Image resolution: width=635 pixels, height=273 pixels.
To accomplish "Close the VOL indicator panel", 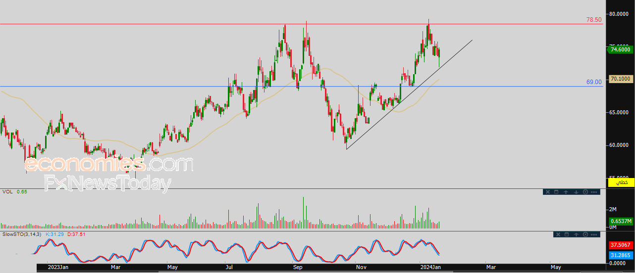I will click(x=548, y=192).
